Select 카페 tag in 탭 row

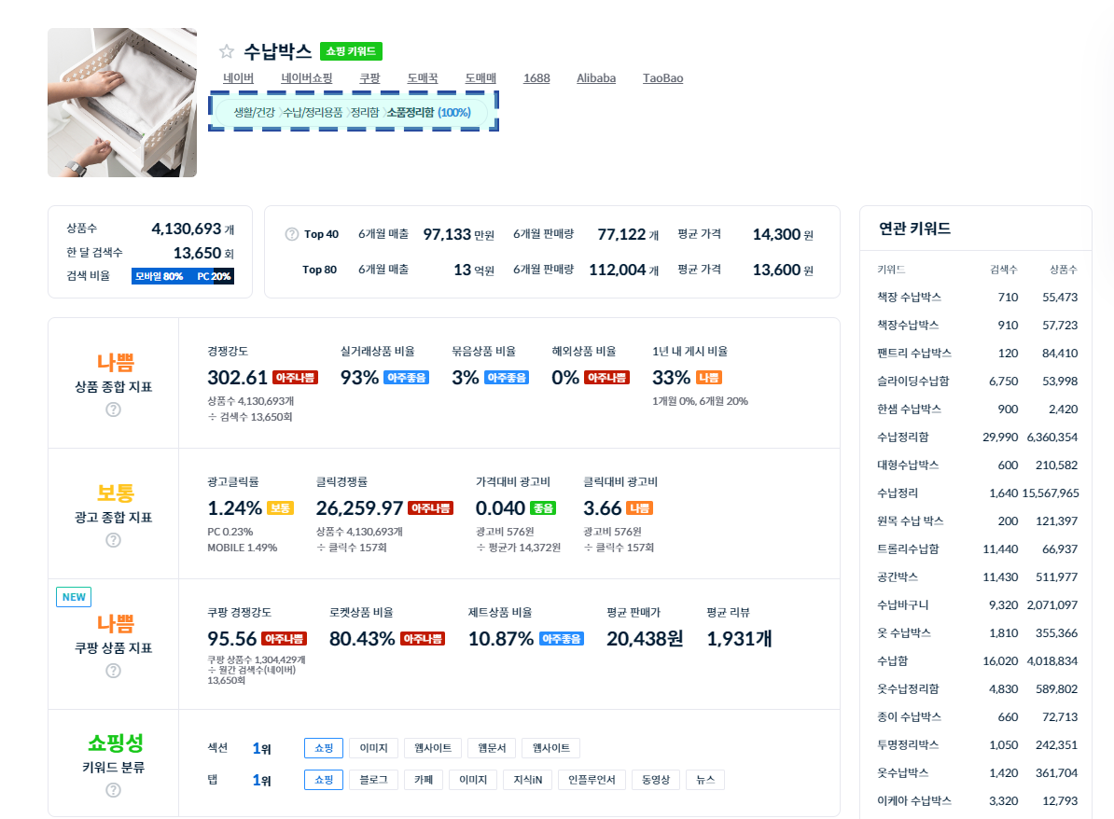(x=424, y=780)
